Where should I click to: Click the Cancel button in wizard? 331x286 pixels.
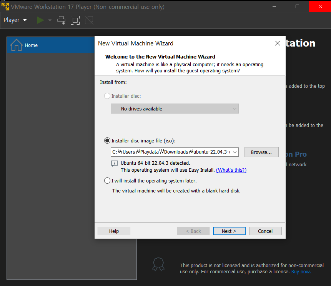pyautogui.click(x=265, y=231)
